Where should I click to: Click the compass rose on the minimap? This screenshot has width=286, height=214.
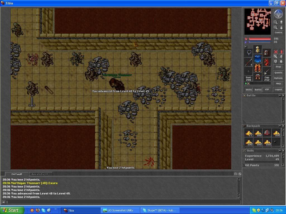coord(278,14)
